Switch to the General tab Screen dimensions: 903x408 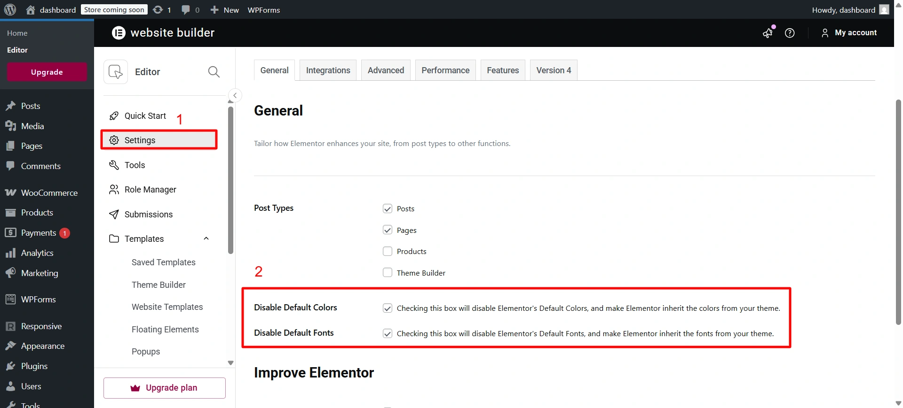(x=275, y=70)
